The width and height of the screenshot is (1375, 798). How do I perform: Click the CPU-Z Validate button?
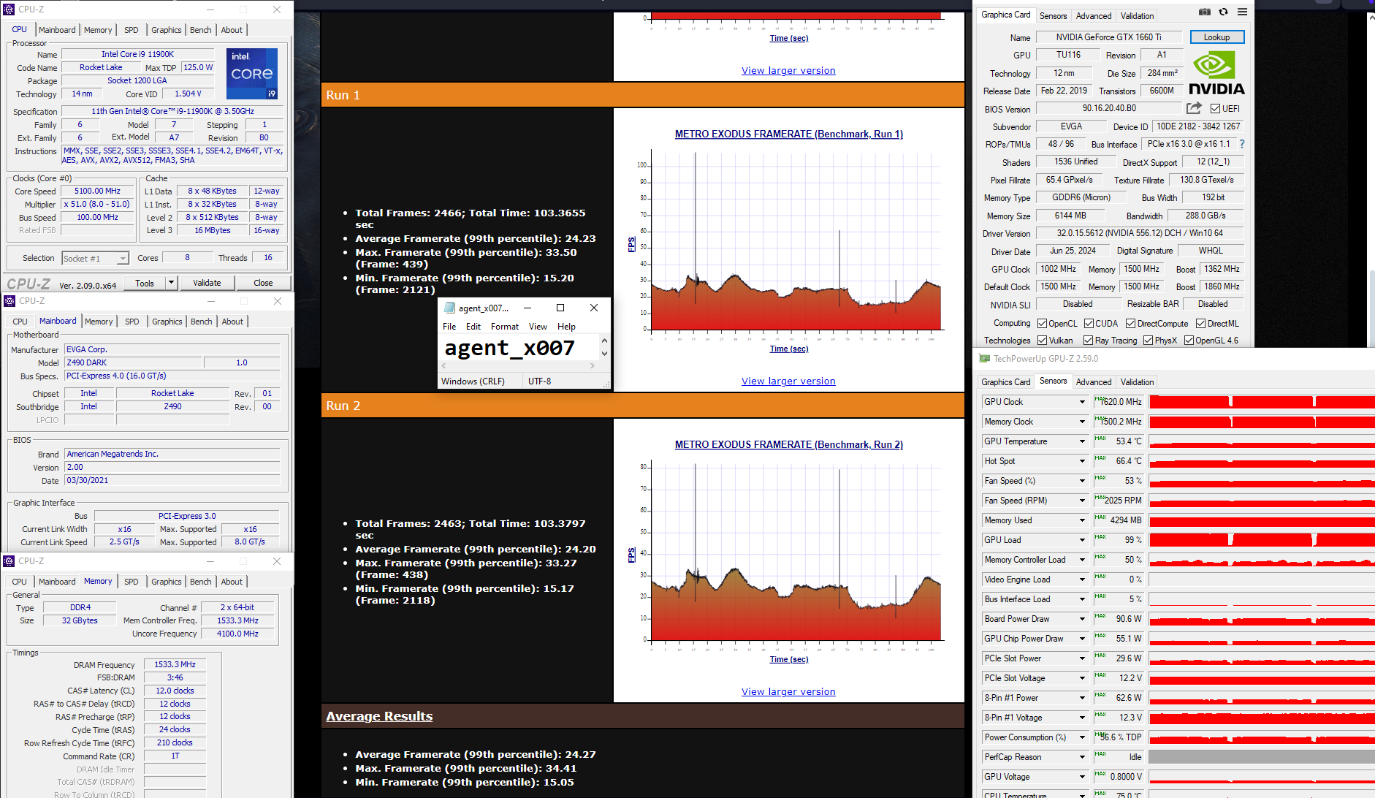(x=207, y=283)
